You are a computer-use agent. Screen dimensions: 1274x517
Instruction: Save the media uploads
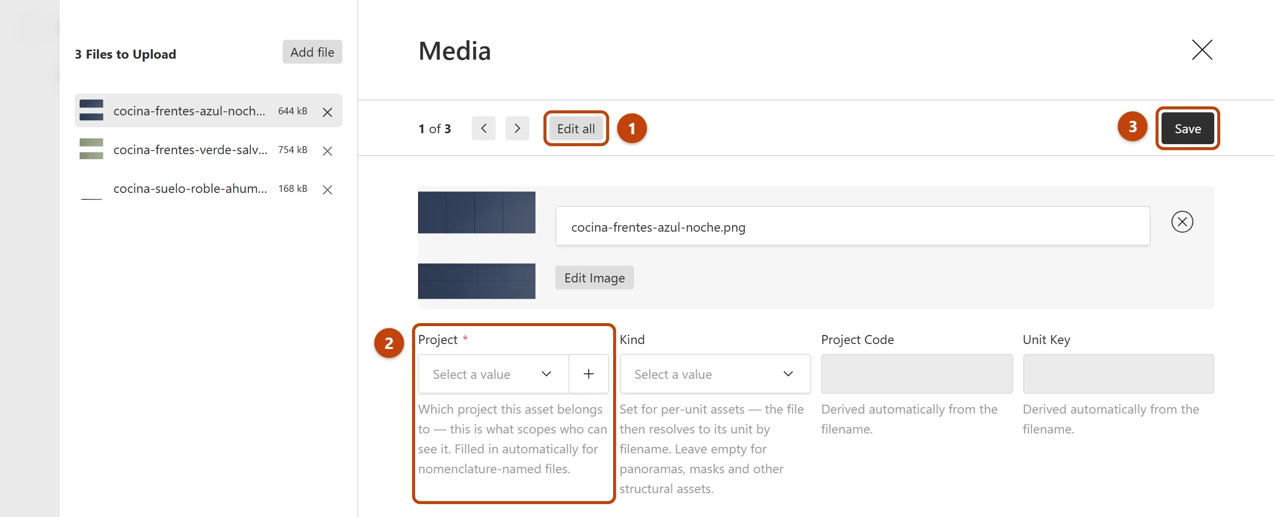(x=1187, y=129)
